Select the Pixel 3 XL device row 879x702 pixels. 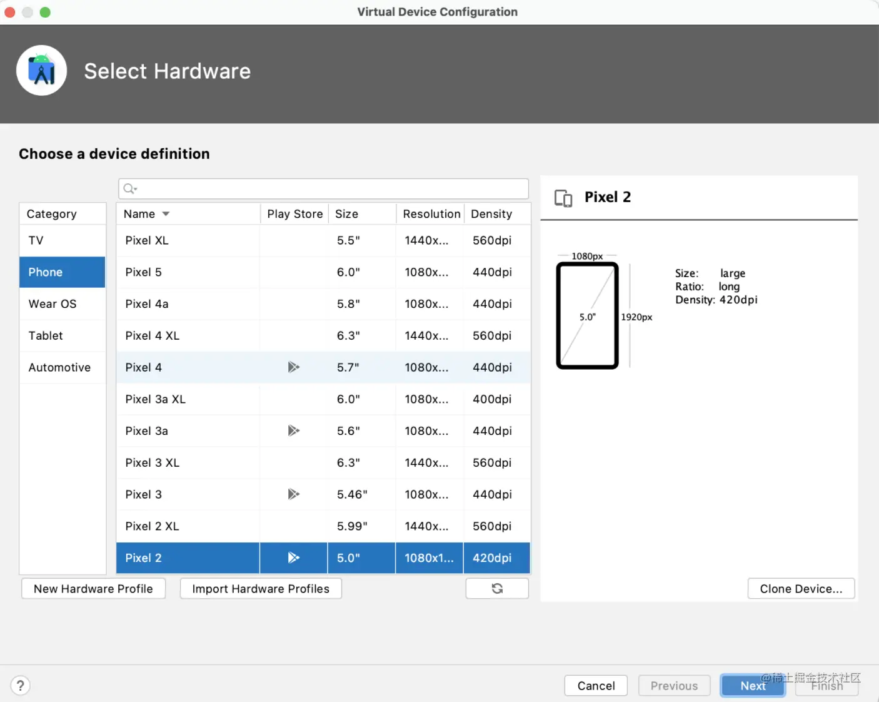pyautogui.click(x=323, y=462)
